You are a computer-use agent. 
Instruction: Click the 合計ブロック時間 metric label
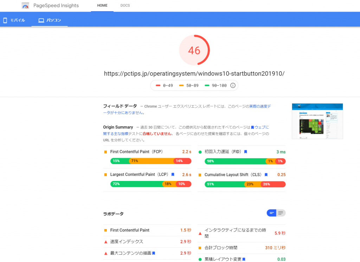[x=221, y=248]
